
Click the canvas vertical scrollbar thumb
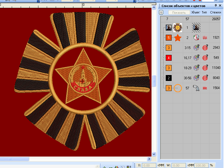154,81
